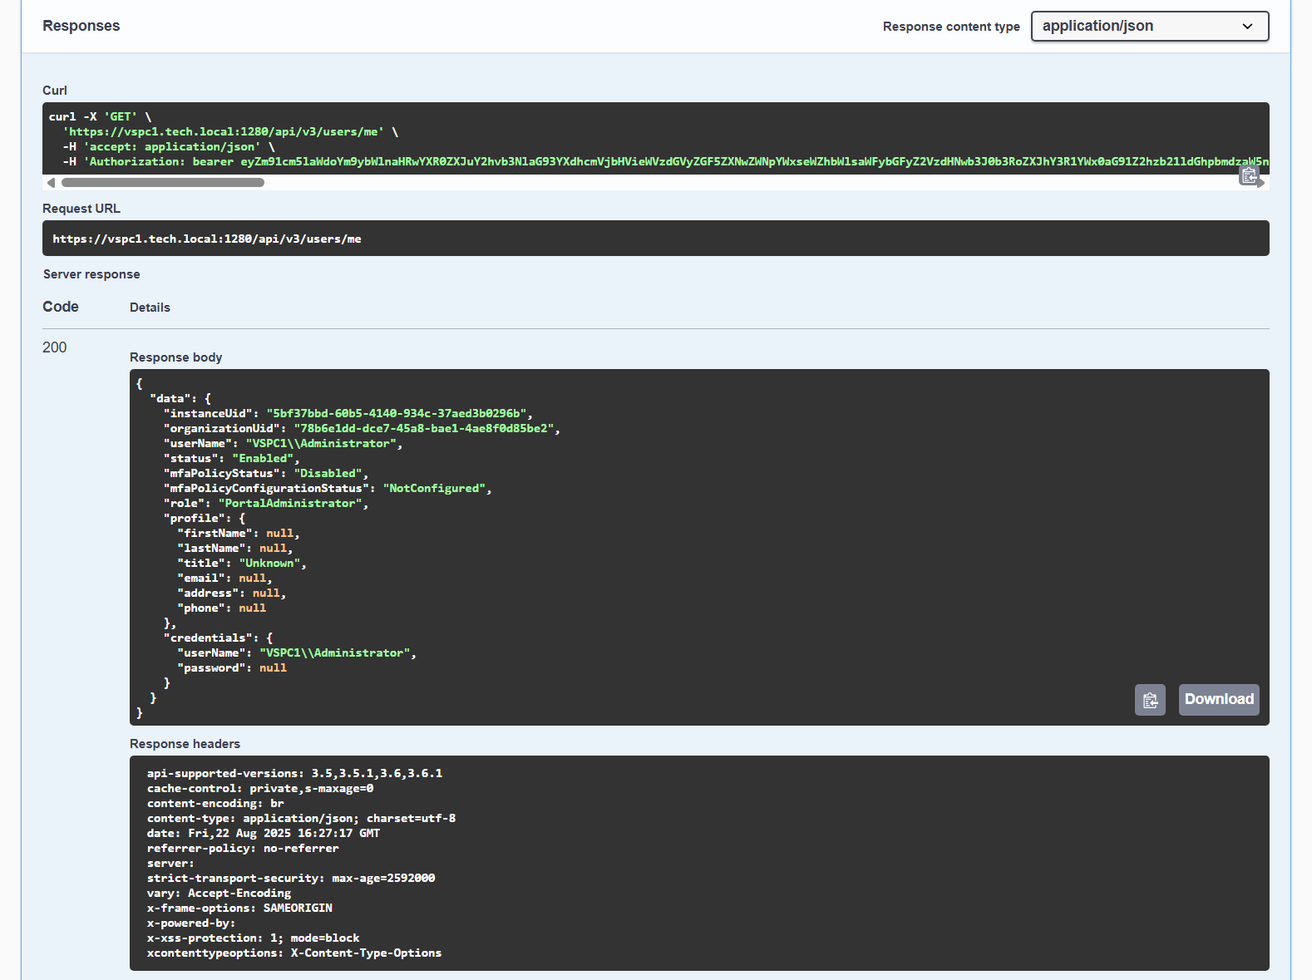
Task: Click the Details column header
Action: (x=150, y=308)
